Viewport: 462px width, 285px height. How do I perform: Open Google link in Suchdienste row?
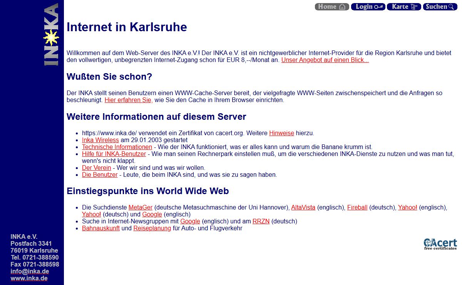(152, 215)
